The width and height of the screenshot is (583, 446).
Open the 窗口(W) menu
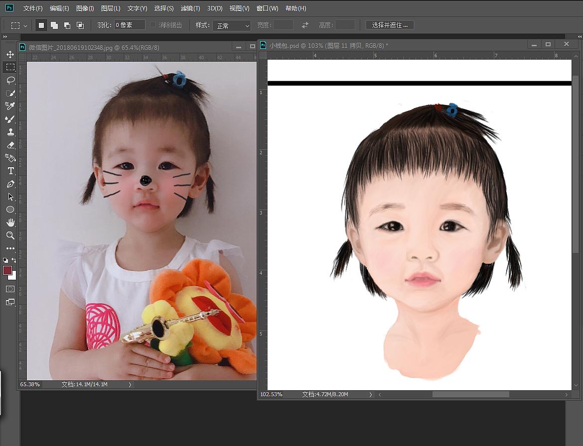pos(267,8)
